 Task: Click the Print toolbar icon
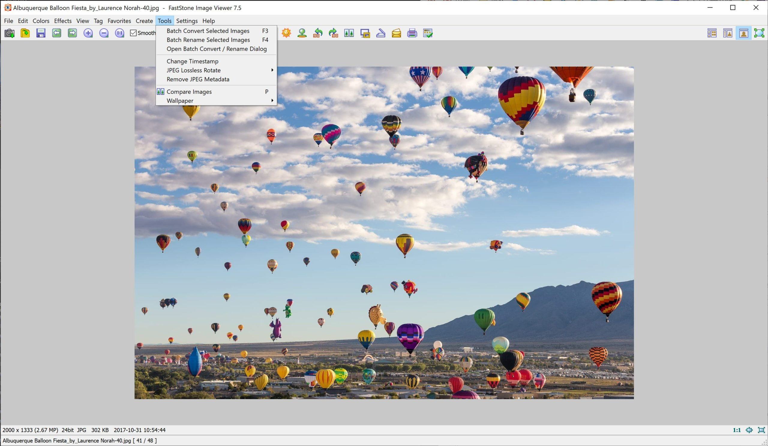[412, 33]
